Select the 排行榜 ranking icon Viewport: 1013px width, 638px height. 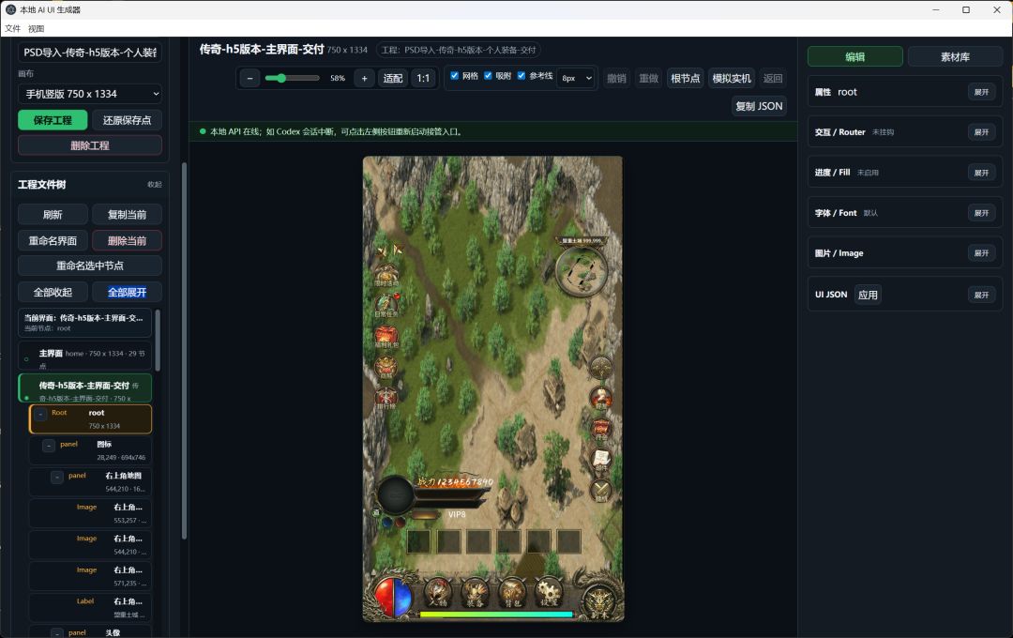click(x=386, y=398)
